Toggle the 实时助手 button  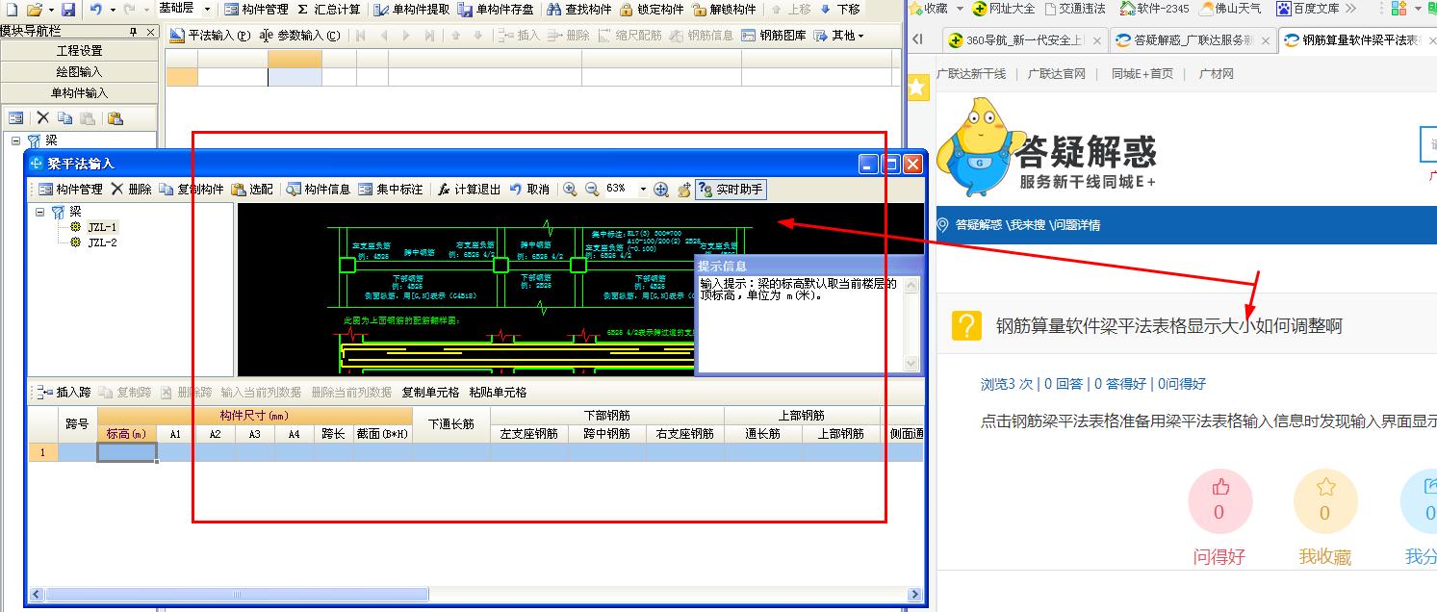click(x=731, y=190)
